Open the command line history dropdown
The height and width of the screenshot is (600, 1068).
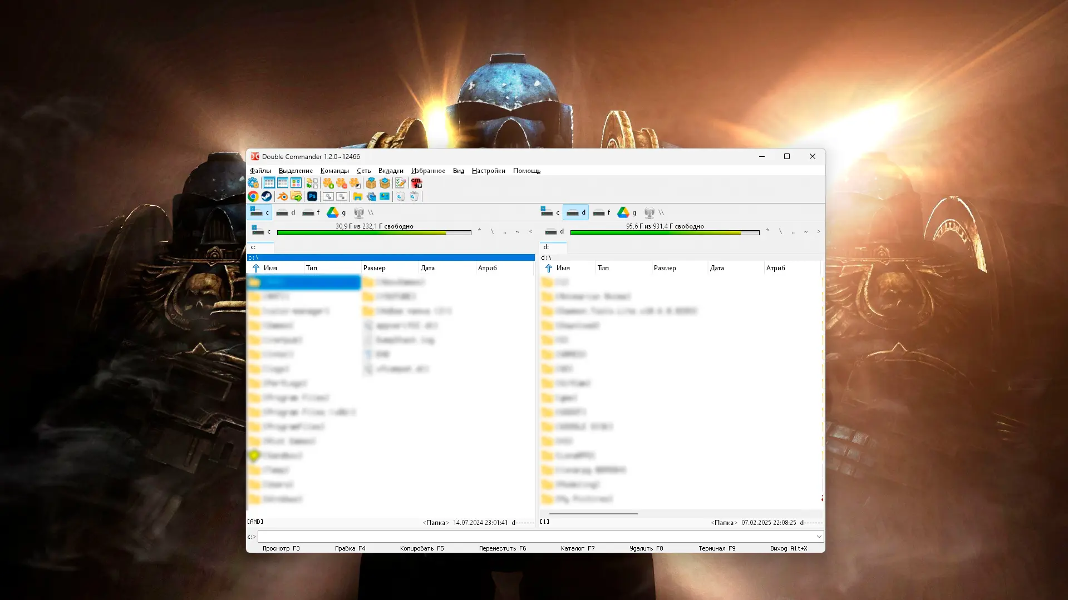(819, 537)
